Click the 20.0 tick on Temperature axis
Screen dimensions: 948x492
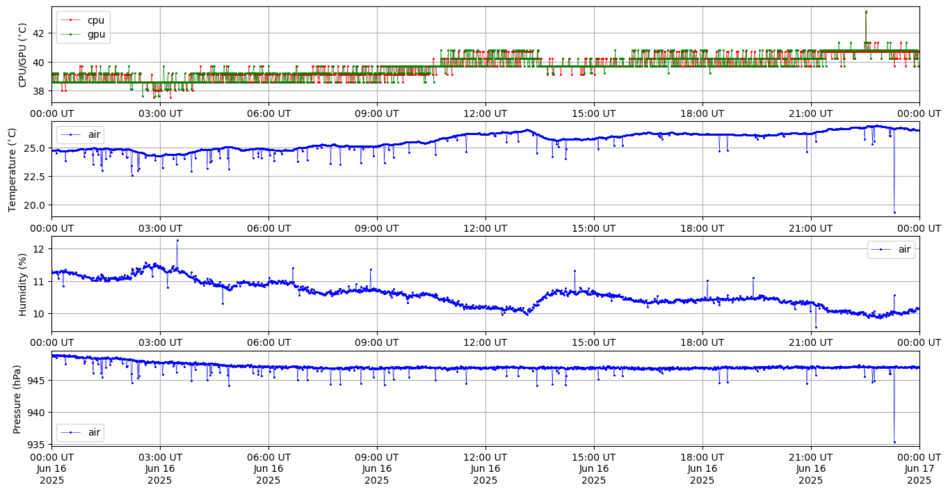[35, 205]
